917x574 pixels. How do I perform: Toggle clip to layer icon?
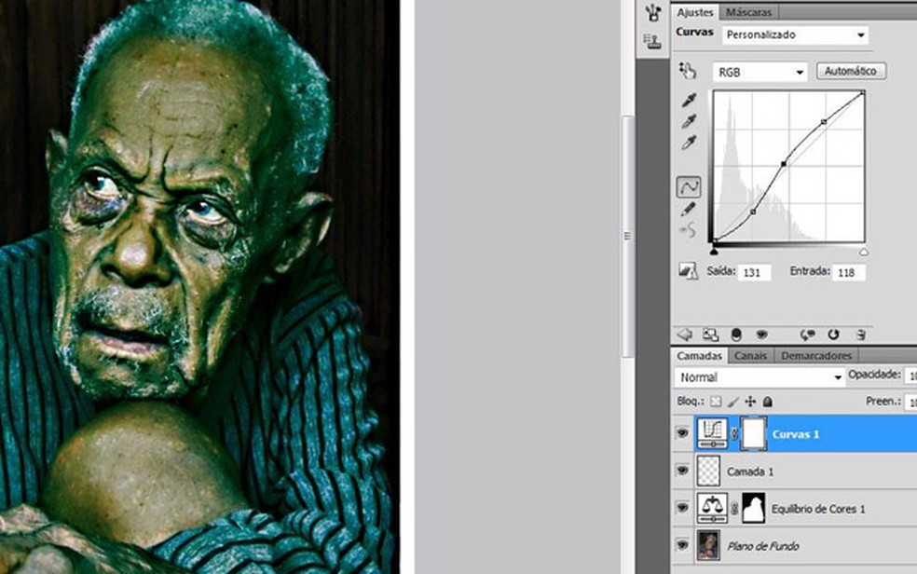(736, 335)
